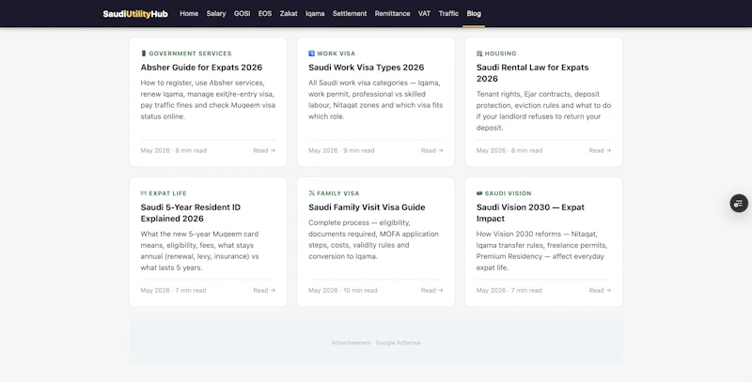
Task: Open Saudi Vision 2030 Expat Impact article
Action: tap(530, 213)
